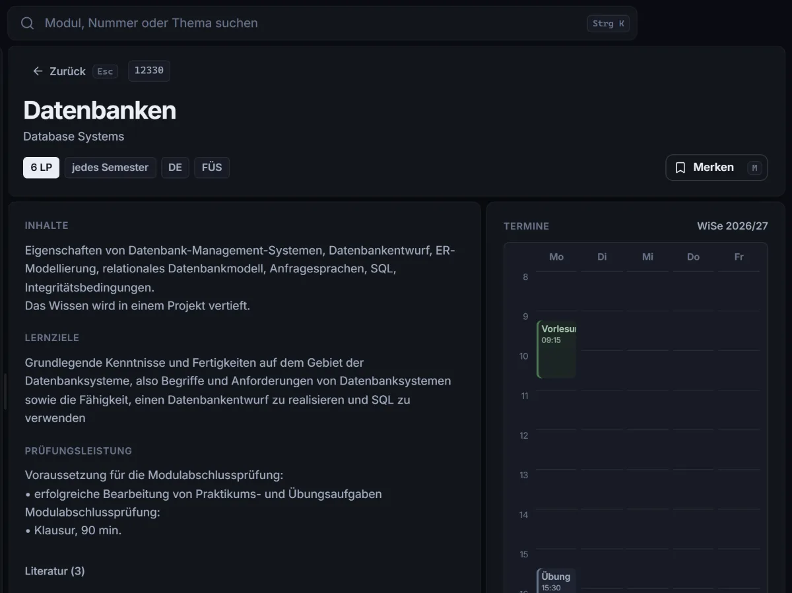The width and height of the screenshot is (792, 593).
Task: Click the FÜS tag
Action: [212, 168]
